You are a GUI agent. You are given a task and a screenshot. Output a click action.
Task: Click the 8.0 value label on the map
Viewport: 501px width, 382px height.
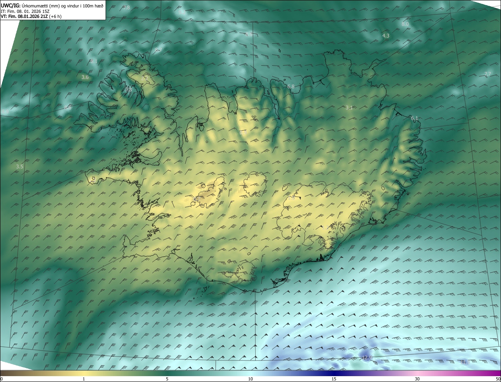(x=405, y=24)
